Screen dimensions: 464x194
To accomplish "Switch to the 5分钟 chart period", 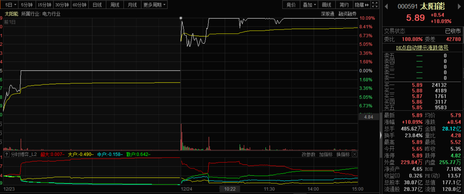I will pyautogui.click(x=27, y=5).
